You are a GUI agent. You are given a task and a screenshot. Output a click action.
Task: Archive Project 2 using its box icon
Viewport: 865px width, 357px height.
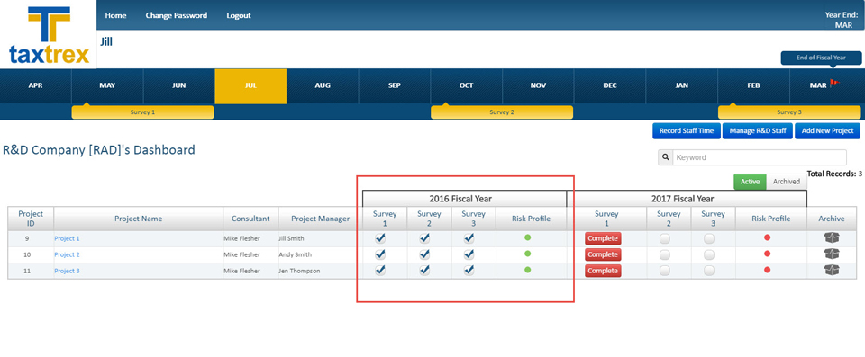[x=832, y=254]
